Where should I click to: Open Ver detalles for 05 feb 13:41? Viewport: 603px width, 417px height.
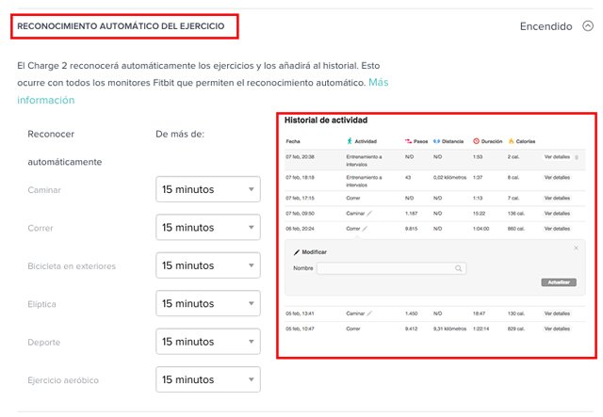pyautogui.click(x=557, y=313)
